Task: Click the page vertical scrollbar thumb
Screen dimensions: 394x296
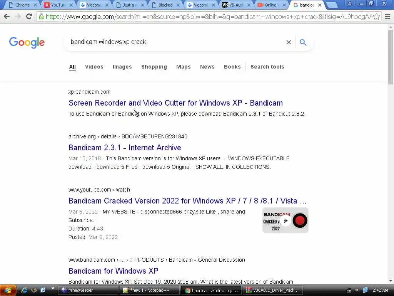Action: pyautogui.click(x=391, y=57)
